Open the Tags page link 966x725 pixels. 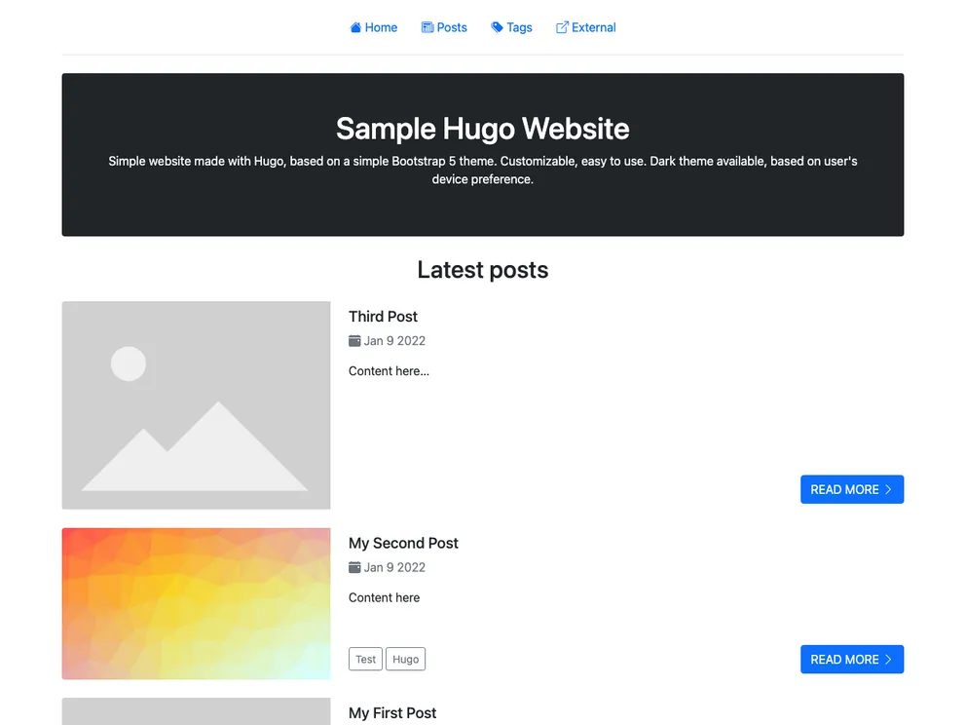coord(519,27)
